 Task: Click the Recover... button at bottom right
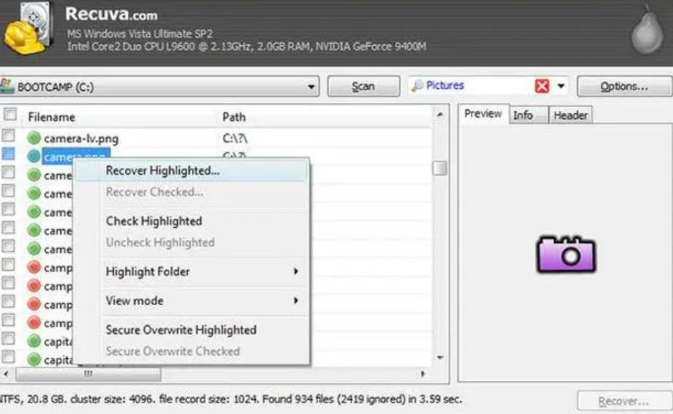624,401
